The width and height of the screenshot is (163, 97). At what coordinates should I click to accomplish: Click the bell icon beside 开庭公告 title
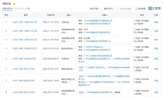click(x=14, y=4)
